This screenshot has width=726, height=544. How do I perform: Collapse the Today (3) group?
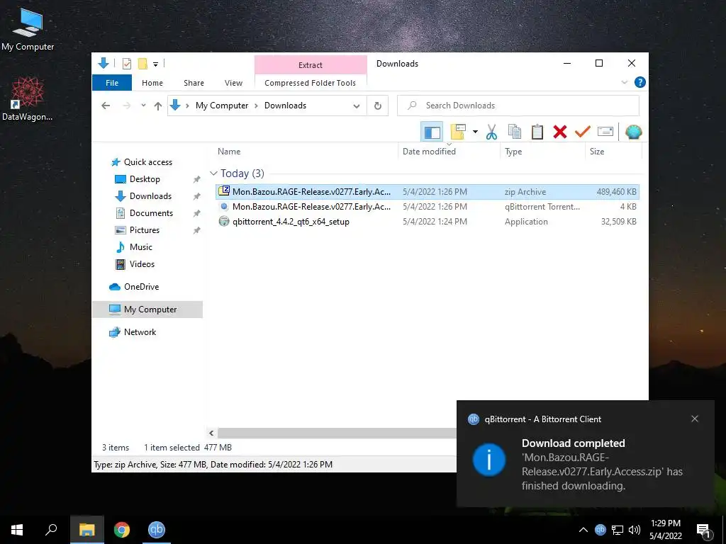213,173
